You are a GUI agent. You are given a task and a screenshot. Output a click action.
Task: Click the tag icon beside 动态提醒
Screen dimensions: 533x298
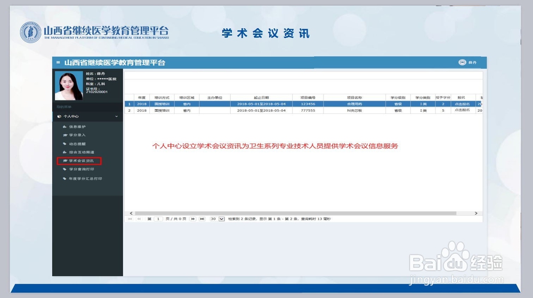click(64, 144)
